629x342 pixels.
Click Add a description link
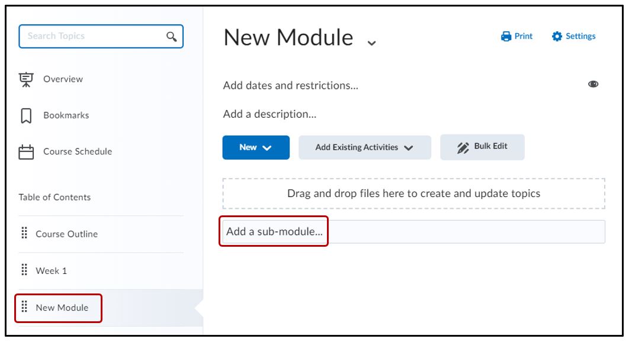(269, 114)
